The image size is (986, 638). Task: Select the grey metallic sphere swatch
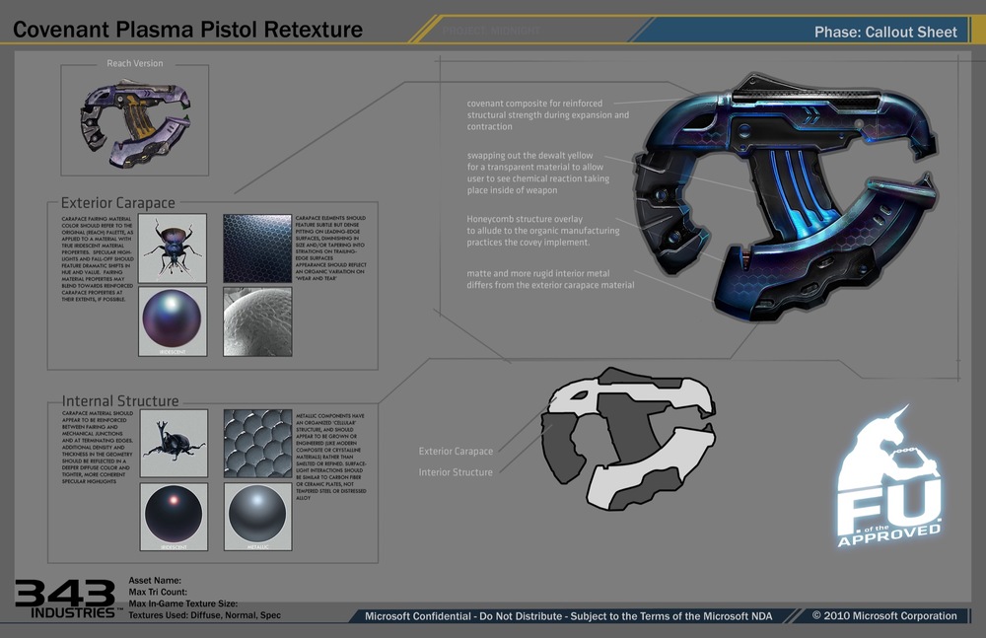click(256, 516)
